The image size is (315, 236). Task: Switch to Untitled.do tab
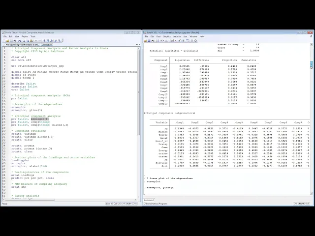[x=47, y=45]
